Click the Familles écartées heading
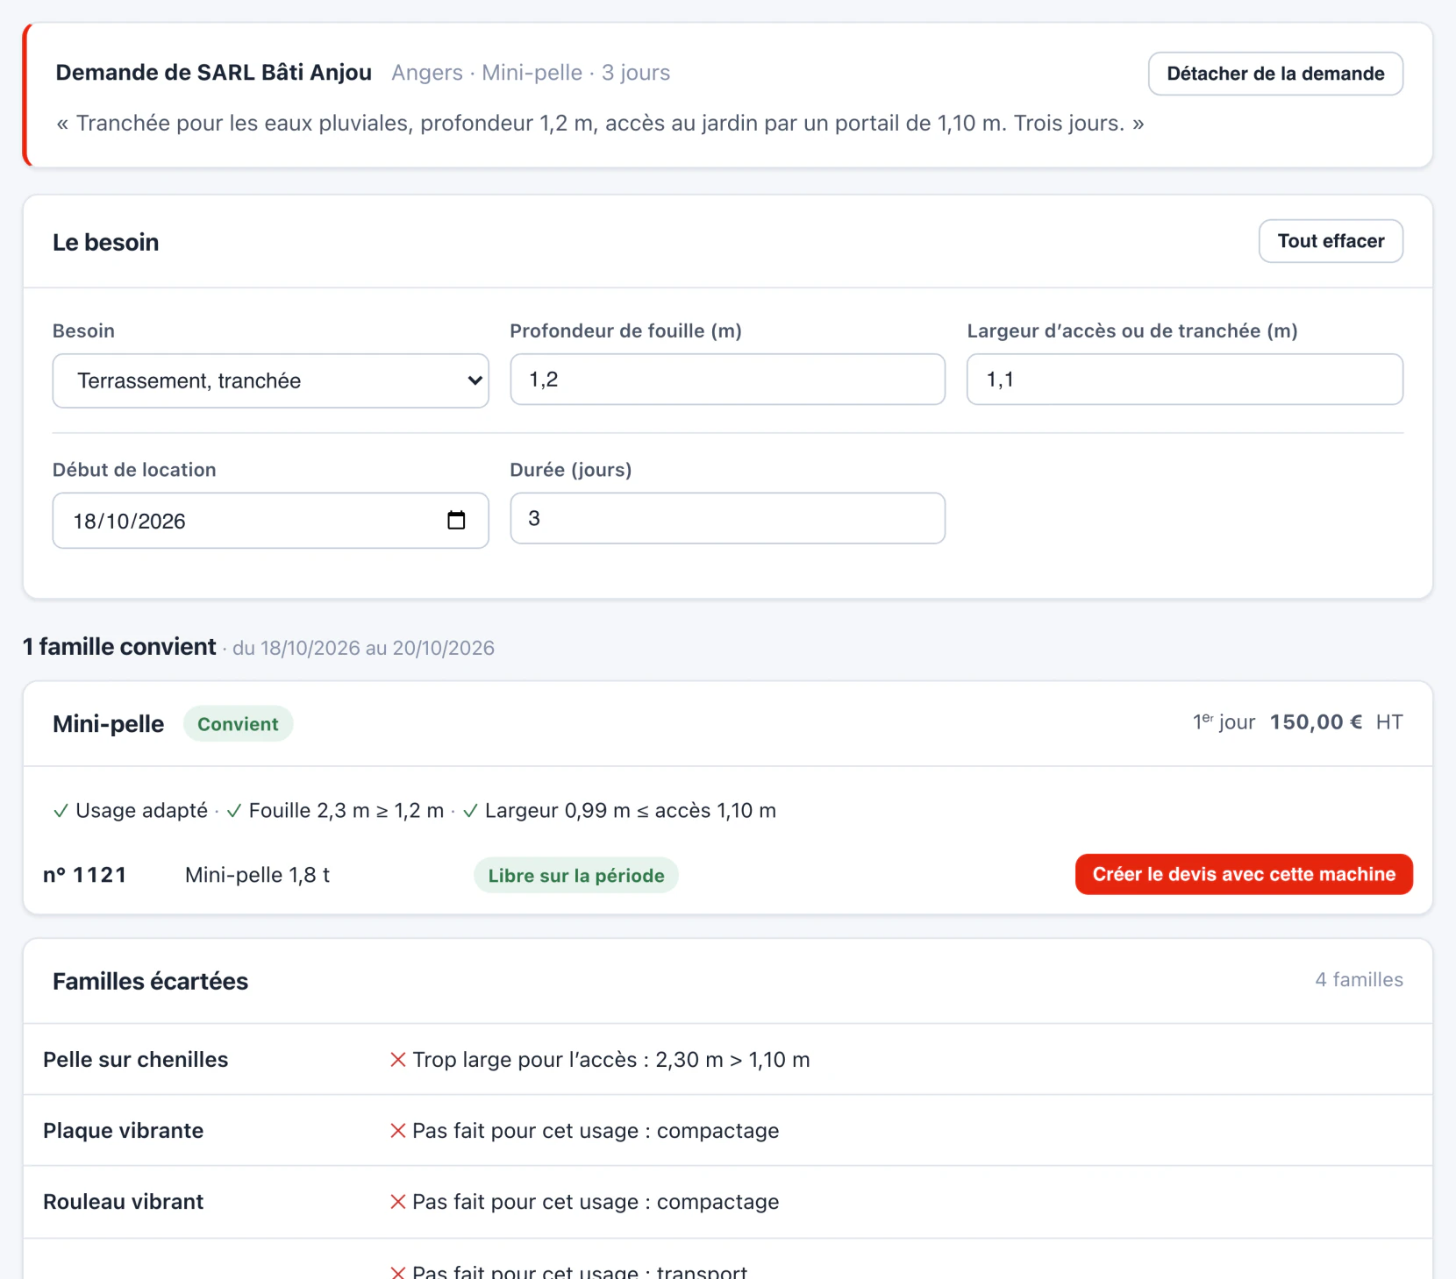This screenshot has width=1456, height=1279. [150, 981]
